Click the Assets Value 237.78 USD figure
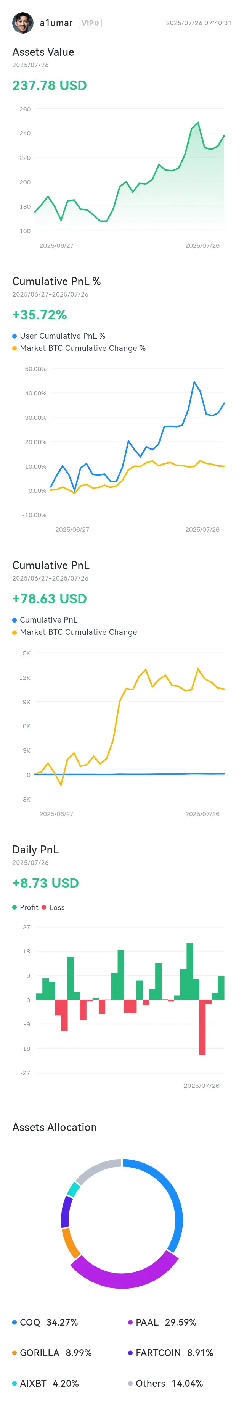The height and width of the screenshot is (1405, 244). click(50, 85)
